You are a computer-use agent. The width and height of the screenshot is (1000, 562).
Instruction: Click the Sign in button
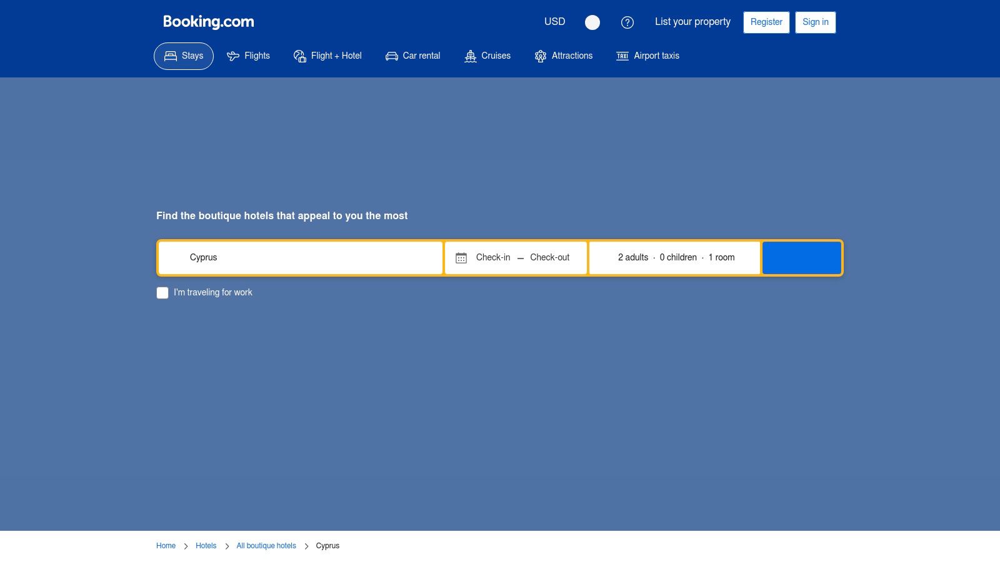click(x=815, y=22)
